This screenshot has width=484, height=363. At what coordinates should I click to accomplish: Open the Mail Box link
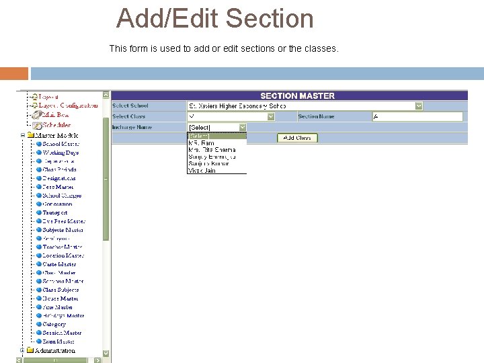point(55,115)
